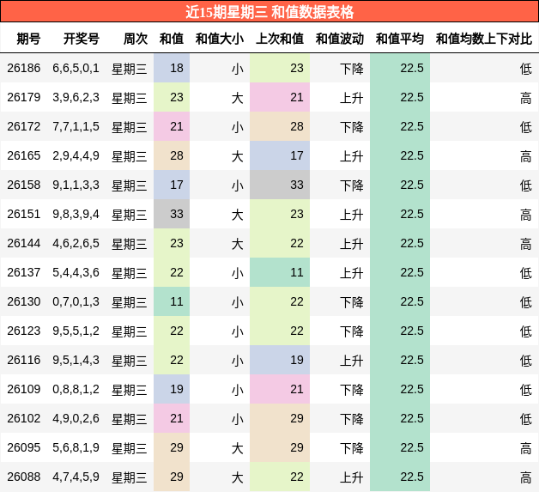Click the 和值 cell 33 in row 26151
Viewport: 539px width, 492px height.
click(172, 214)
